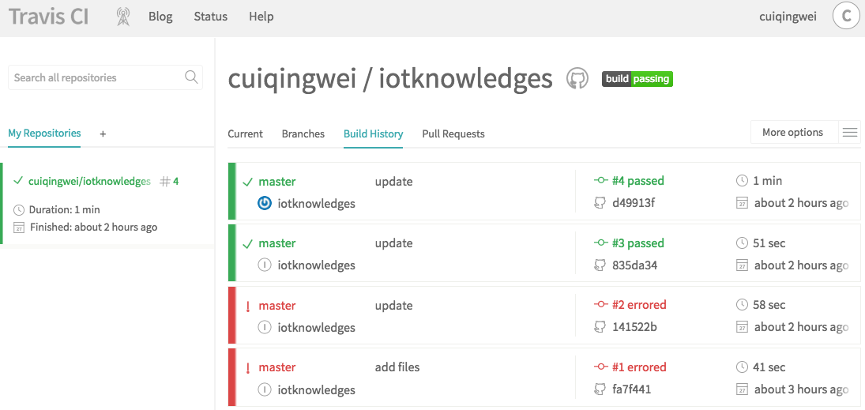
Task: Open cuiqingwei account menu
Action: [x=788, y=17]
